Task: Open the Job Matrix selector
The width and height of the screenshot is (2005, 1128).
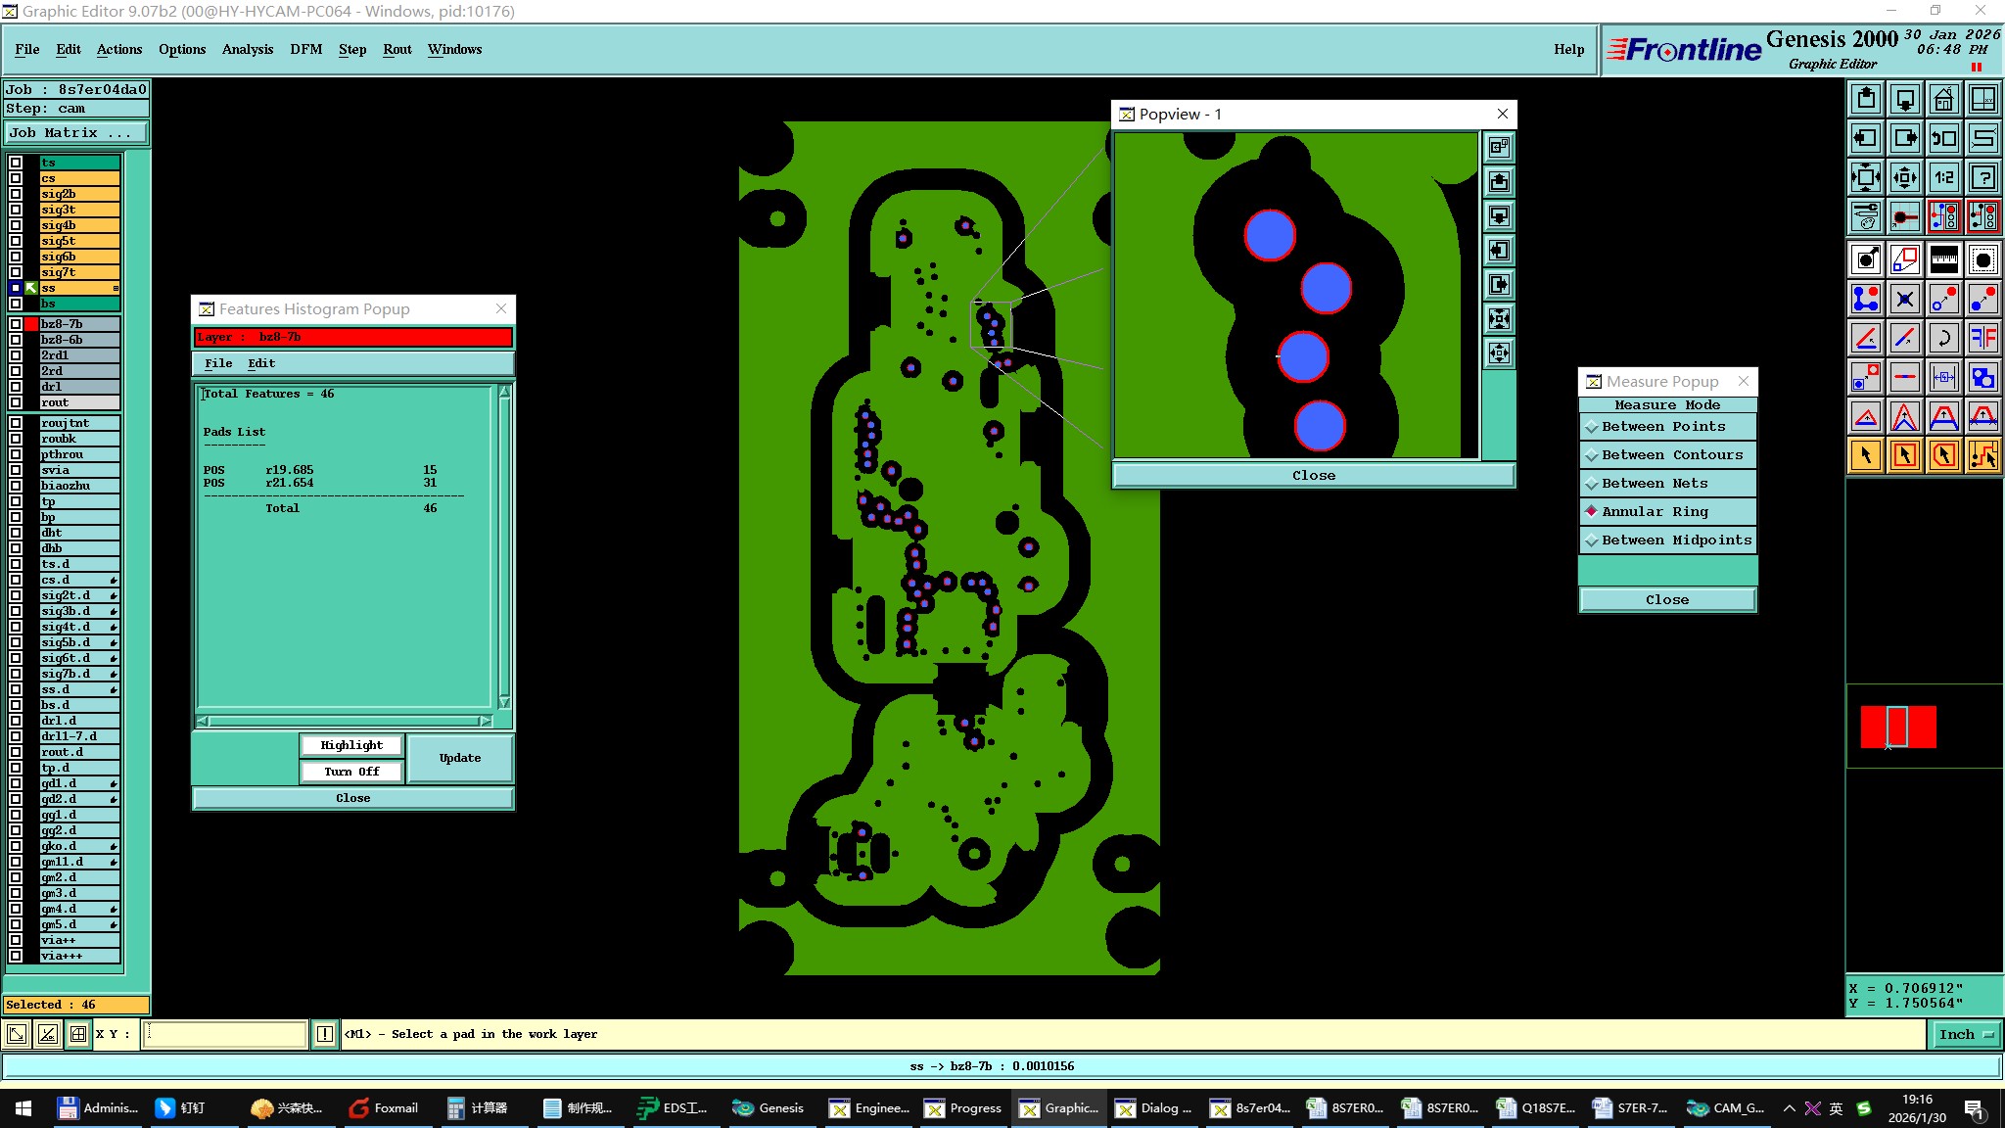Action: pyautogui.click(x=76, y=133)
